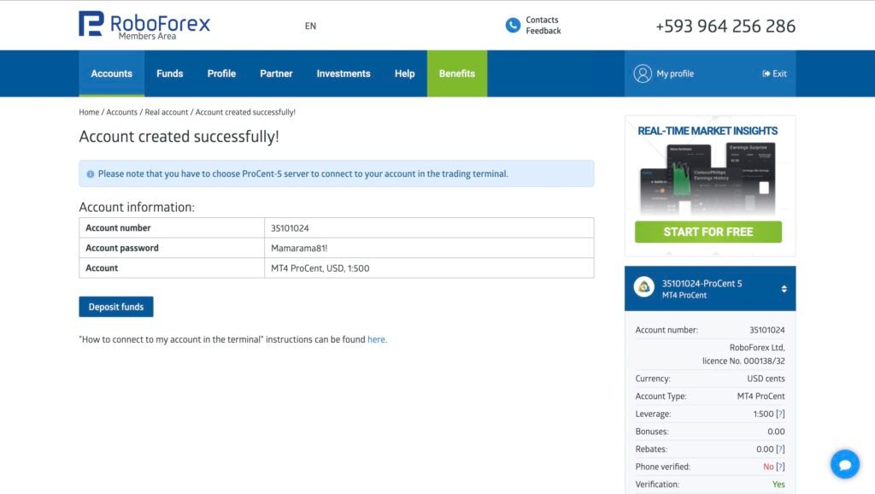
Task: Click the Leverage question mark help
Action: pyautogui.click(x=780, y=414)
